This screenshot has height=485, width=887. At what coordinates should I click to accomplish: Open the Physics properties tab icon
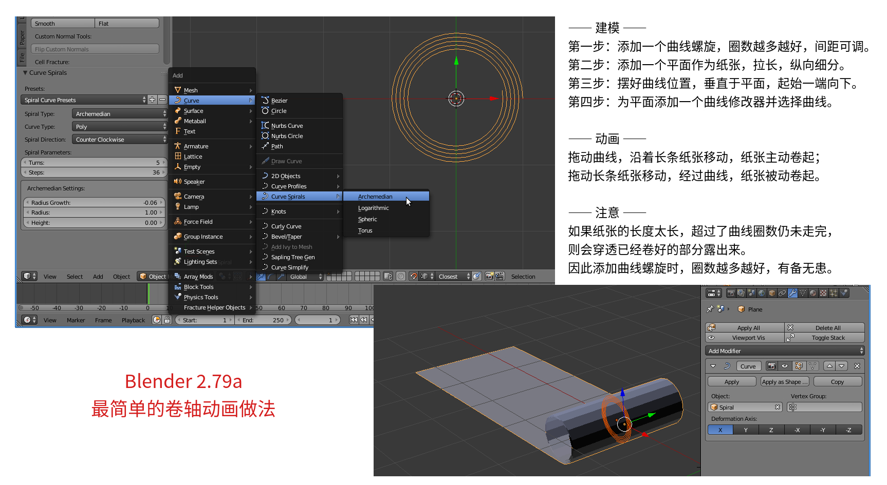pyautogui.click(x=844, y=293)
